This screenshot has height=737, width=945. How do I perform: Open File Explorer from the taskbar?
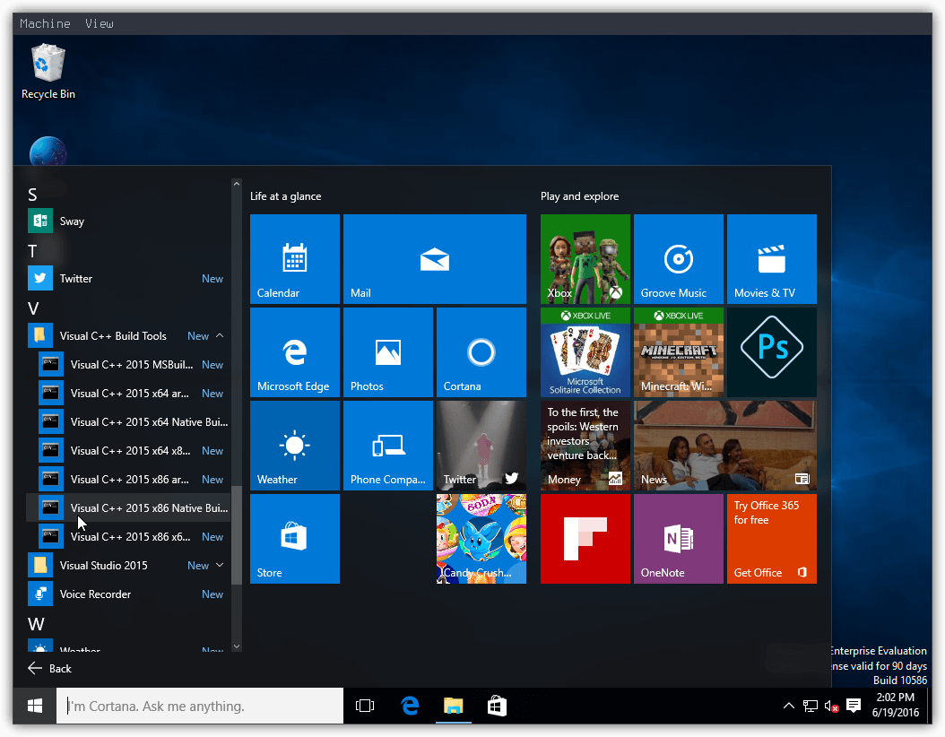click(453, 706)
